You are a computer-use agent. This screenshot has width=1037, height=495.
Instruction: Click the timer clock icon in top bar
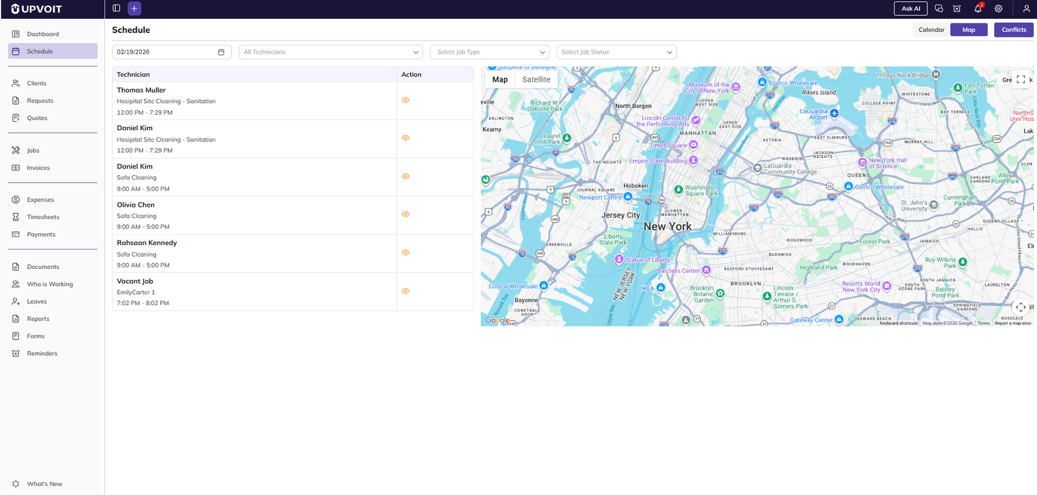pyautogui.click(x=957, y=8)
